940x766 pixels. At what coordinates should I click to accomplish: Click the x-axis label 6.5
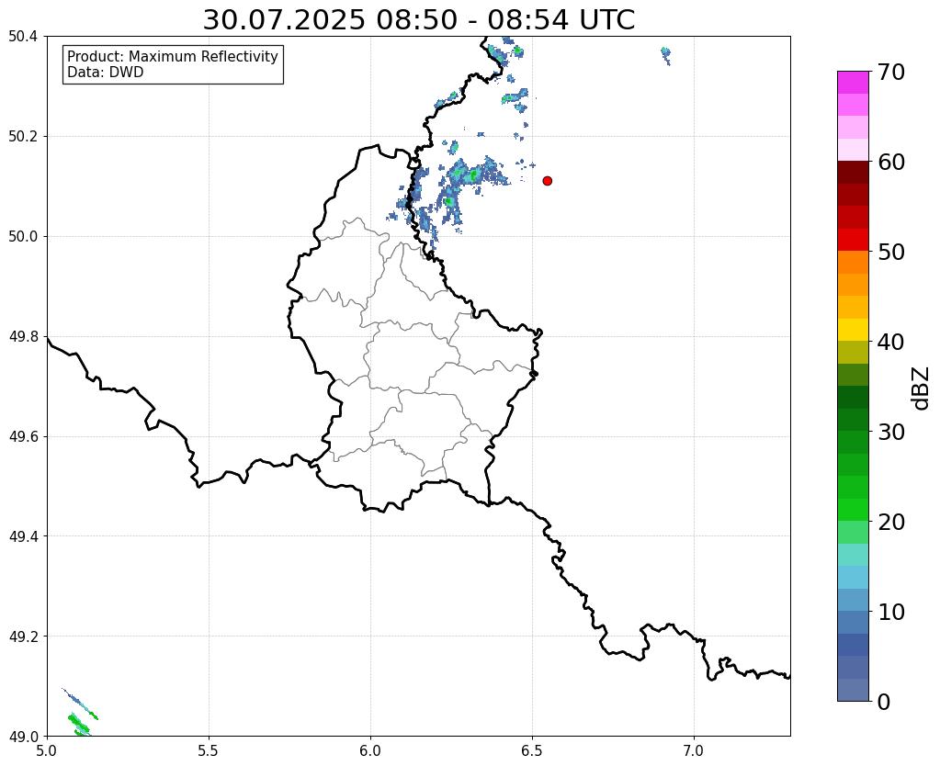tap(532, 750)
